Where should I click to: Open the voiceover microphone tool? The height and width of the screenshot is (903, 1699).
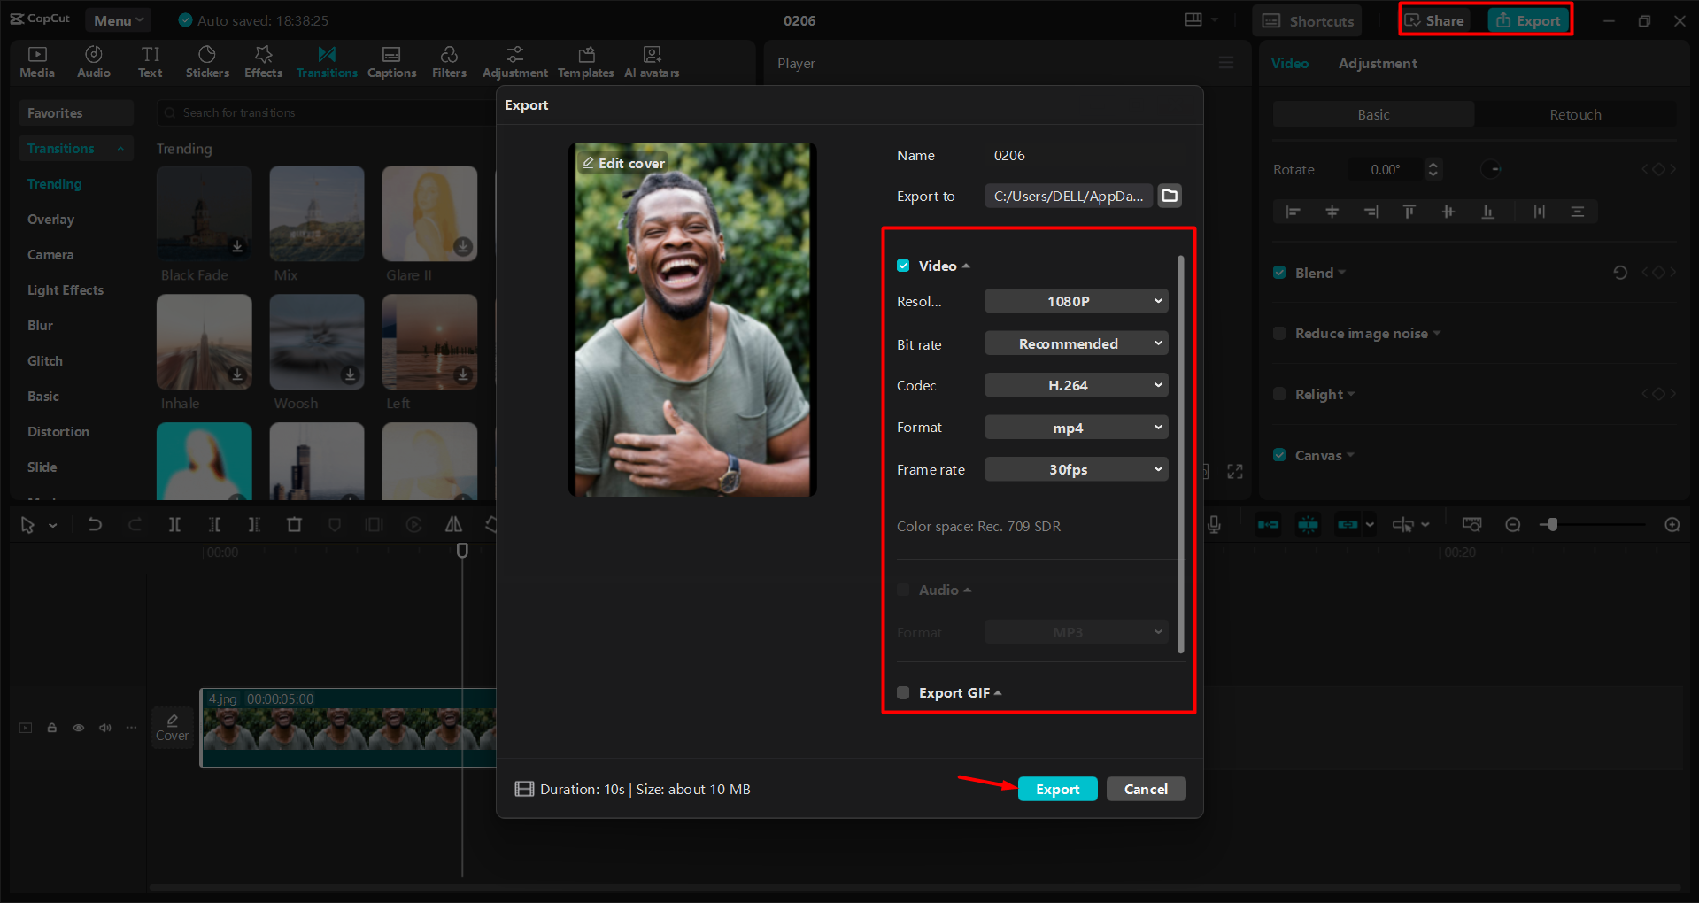coord(1214,524)
